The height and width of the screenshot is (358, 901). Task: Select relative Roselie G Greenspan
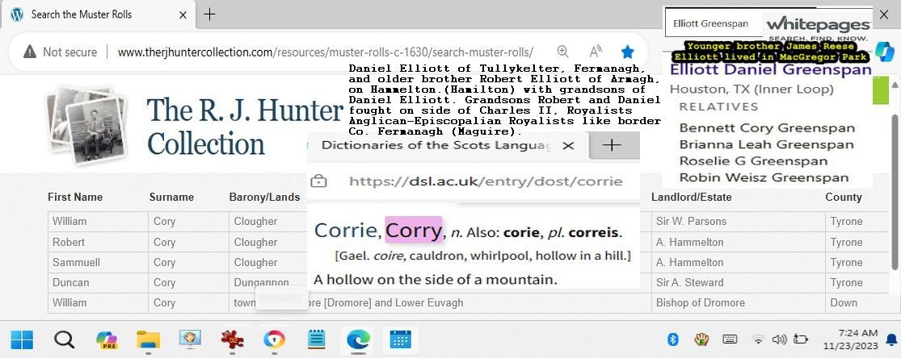(x=753, y=161)
